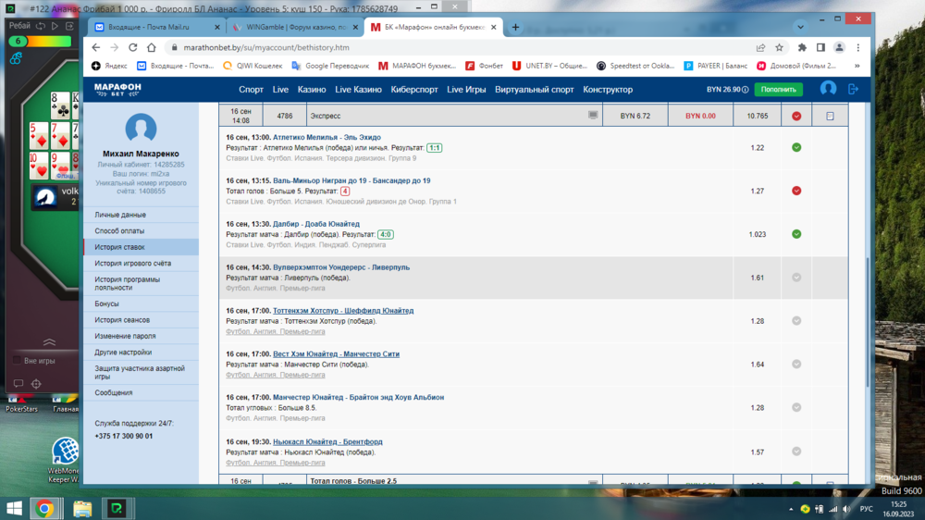Click the green 'Пополнить' button
Image resolution: width=925 pixels, height=520 pixels.
point(778,90)
